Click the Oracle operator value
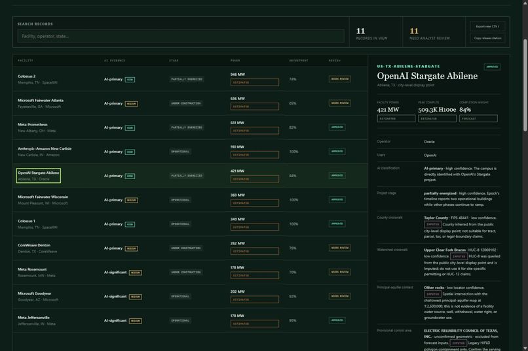528x351 pixels. tap(429, 142)
